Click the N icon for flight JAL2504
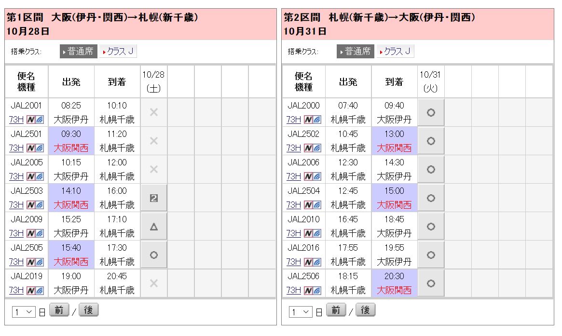 (x=308, y=205)
